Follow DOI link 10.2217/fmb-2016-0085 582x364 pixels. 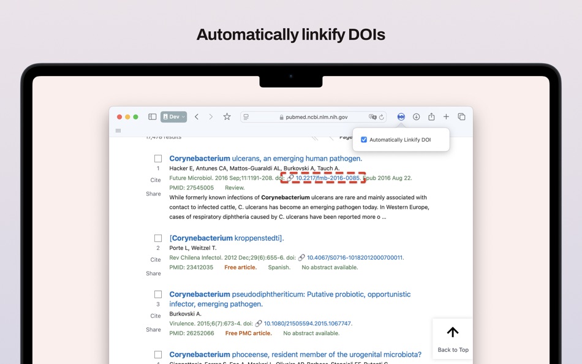click(x=328, y=178)
